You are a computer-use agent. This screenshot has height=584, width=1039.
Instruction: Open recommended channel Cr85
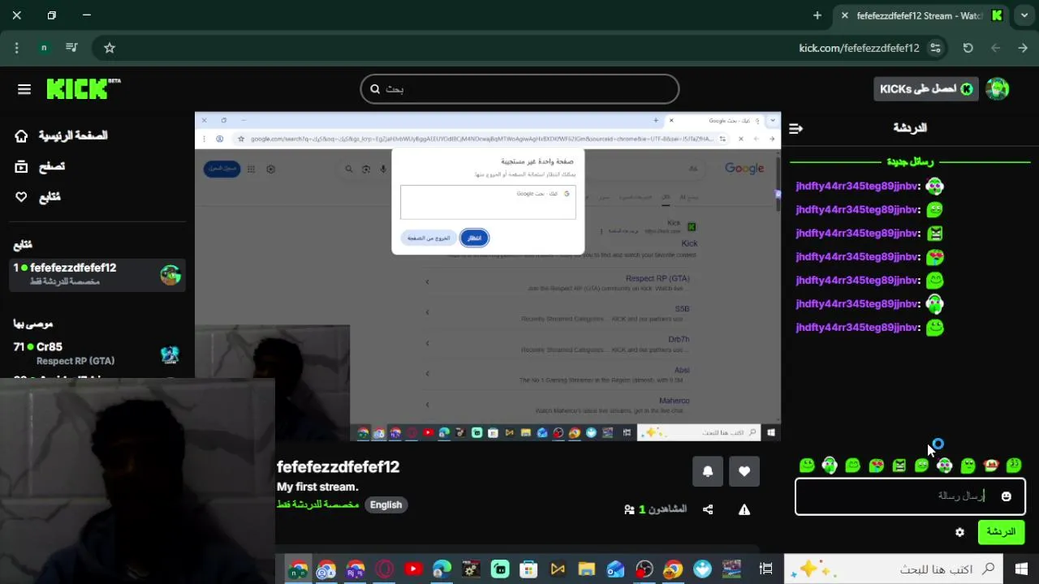(97, 354)
